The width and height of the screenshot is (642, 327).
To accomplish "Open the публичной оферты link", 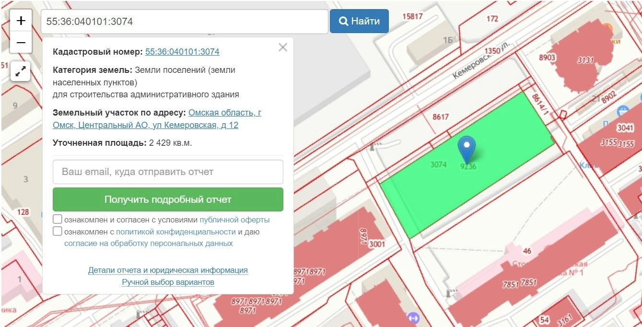I will [234, 220].
